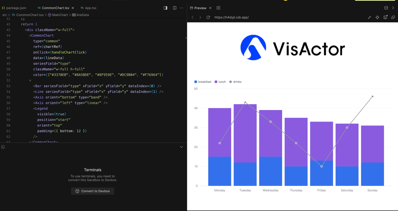398x211 pixels.
Task: Go back in preview browser
Action: (x=192, y=17)
